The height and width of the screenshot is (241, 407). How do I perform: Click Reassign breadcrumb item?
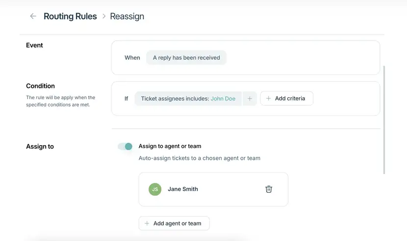[127, 16]
